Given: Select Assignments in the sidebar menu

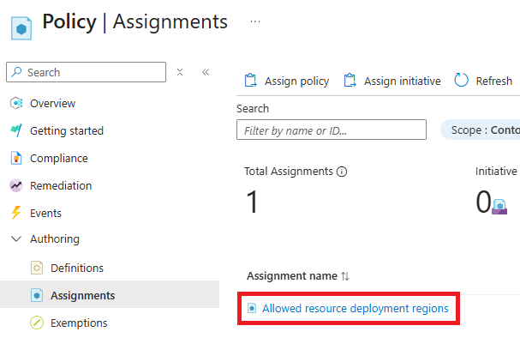Looking at the screenshot, I should 82,296.
